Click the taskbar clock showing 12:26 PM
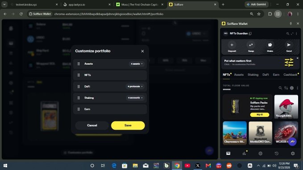This screenshot has width=303, height=170. coord(284,166)
